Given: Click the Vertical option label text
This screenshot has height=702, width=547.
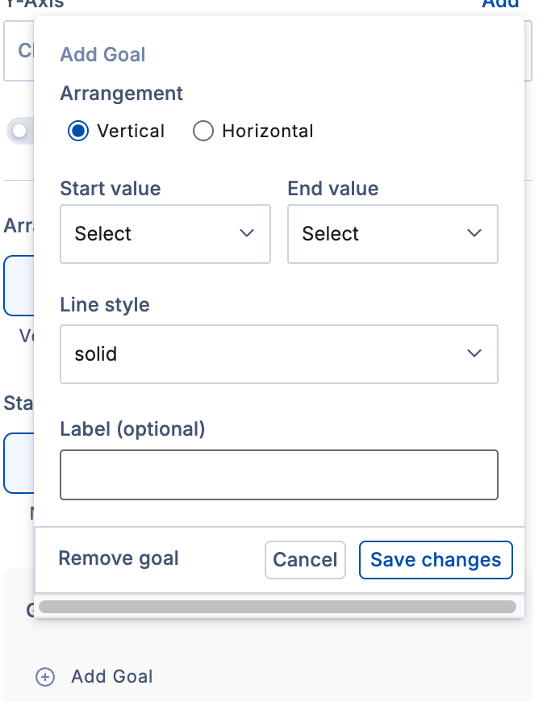Looking at the screenshot, I should [131, 131].
